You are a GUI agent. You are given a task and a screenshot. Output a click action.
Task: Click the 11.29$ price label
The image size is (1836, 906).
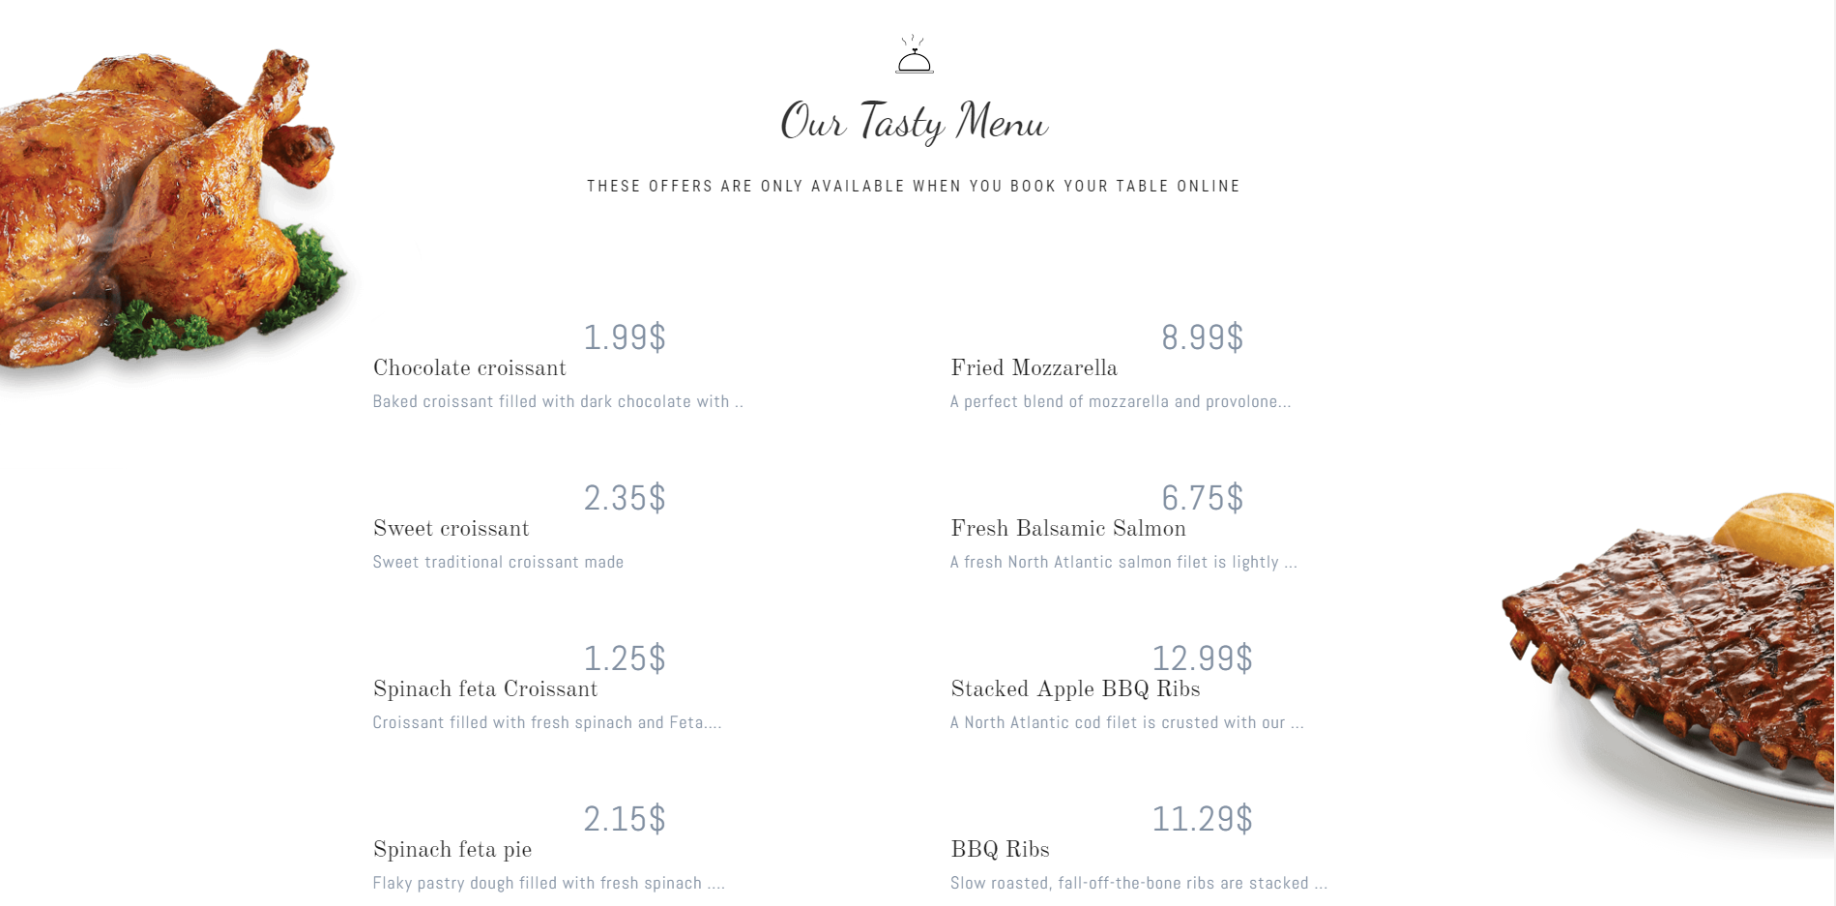[1202, 819]
